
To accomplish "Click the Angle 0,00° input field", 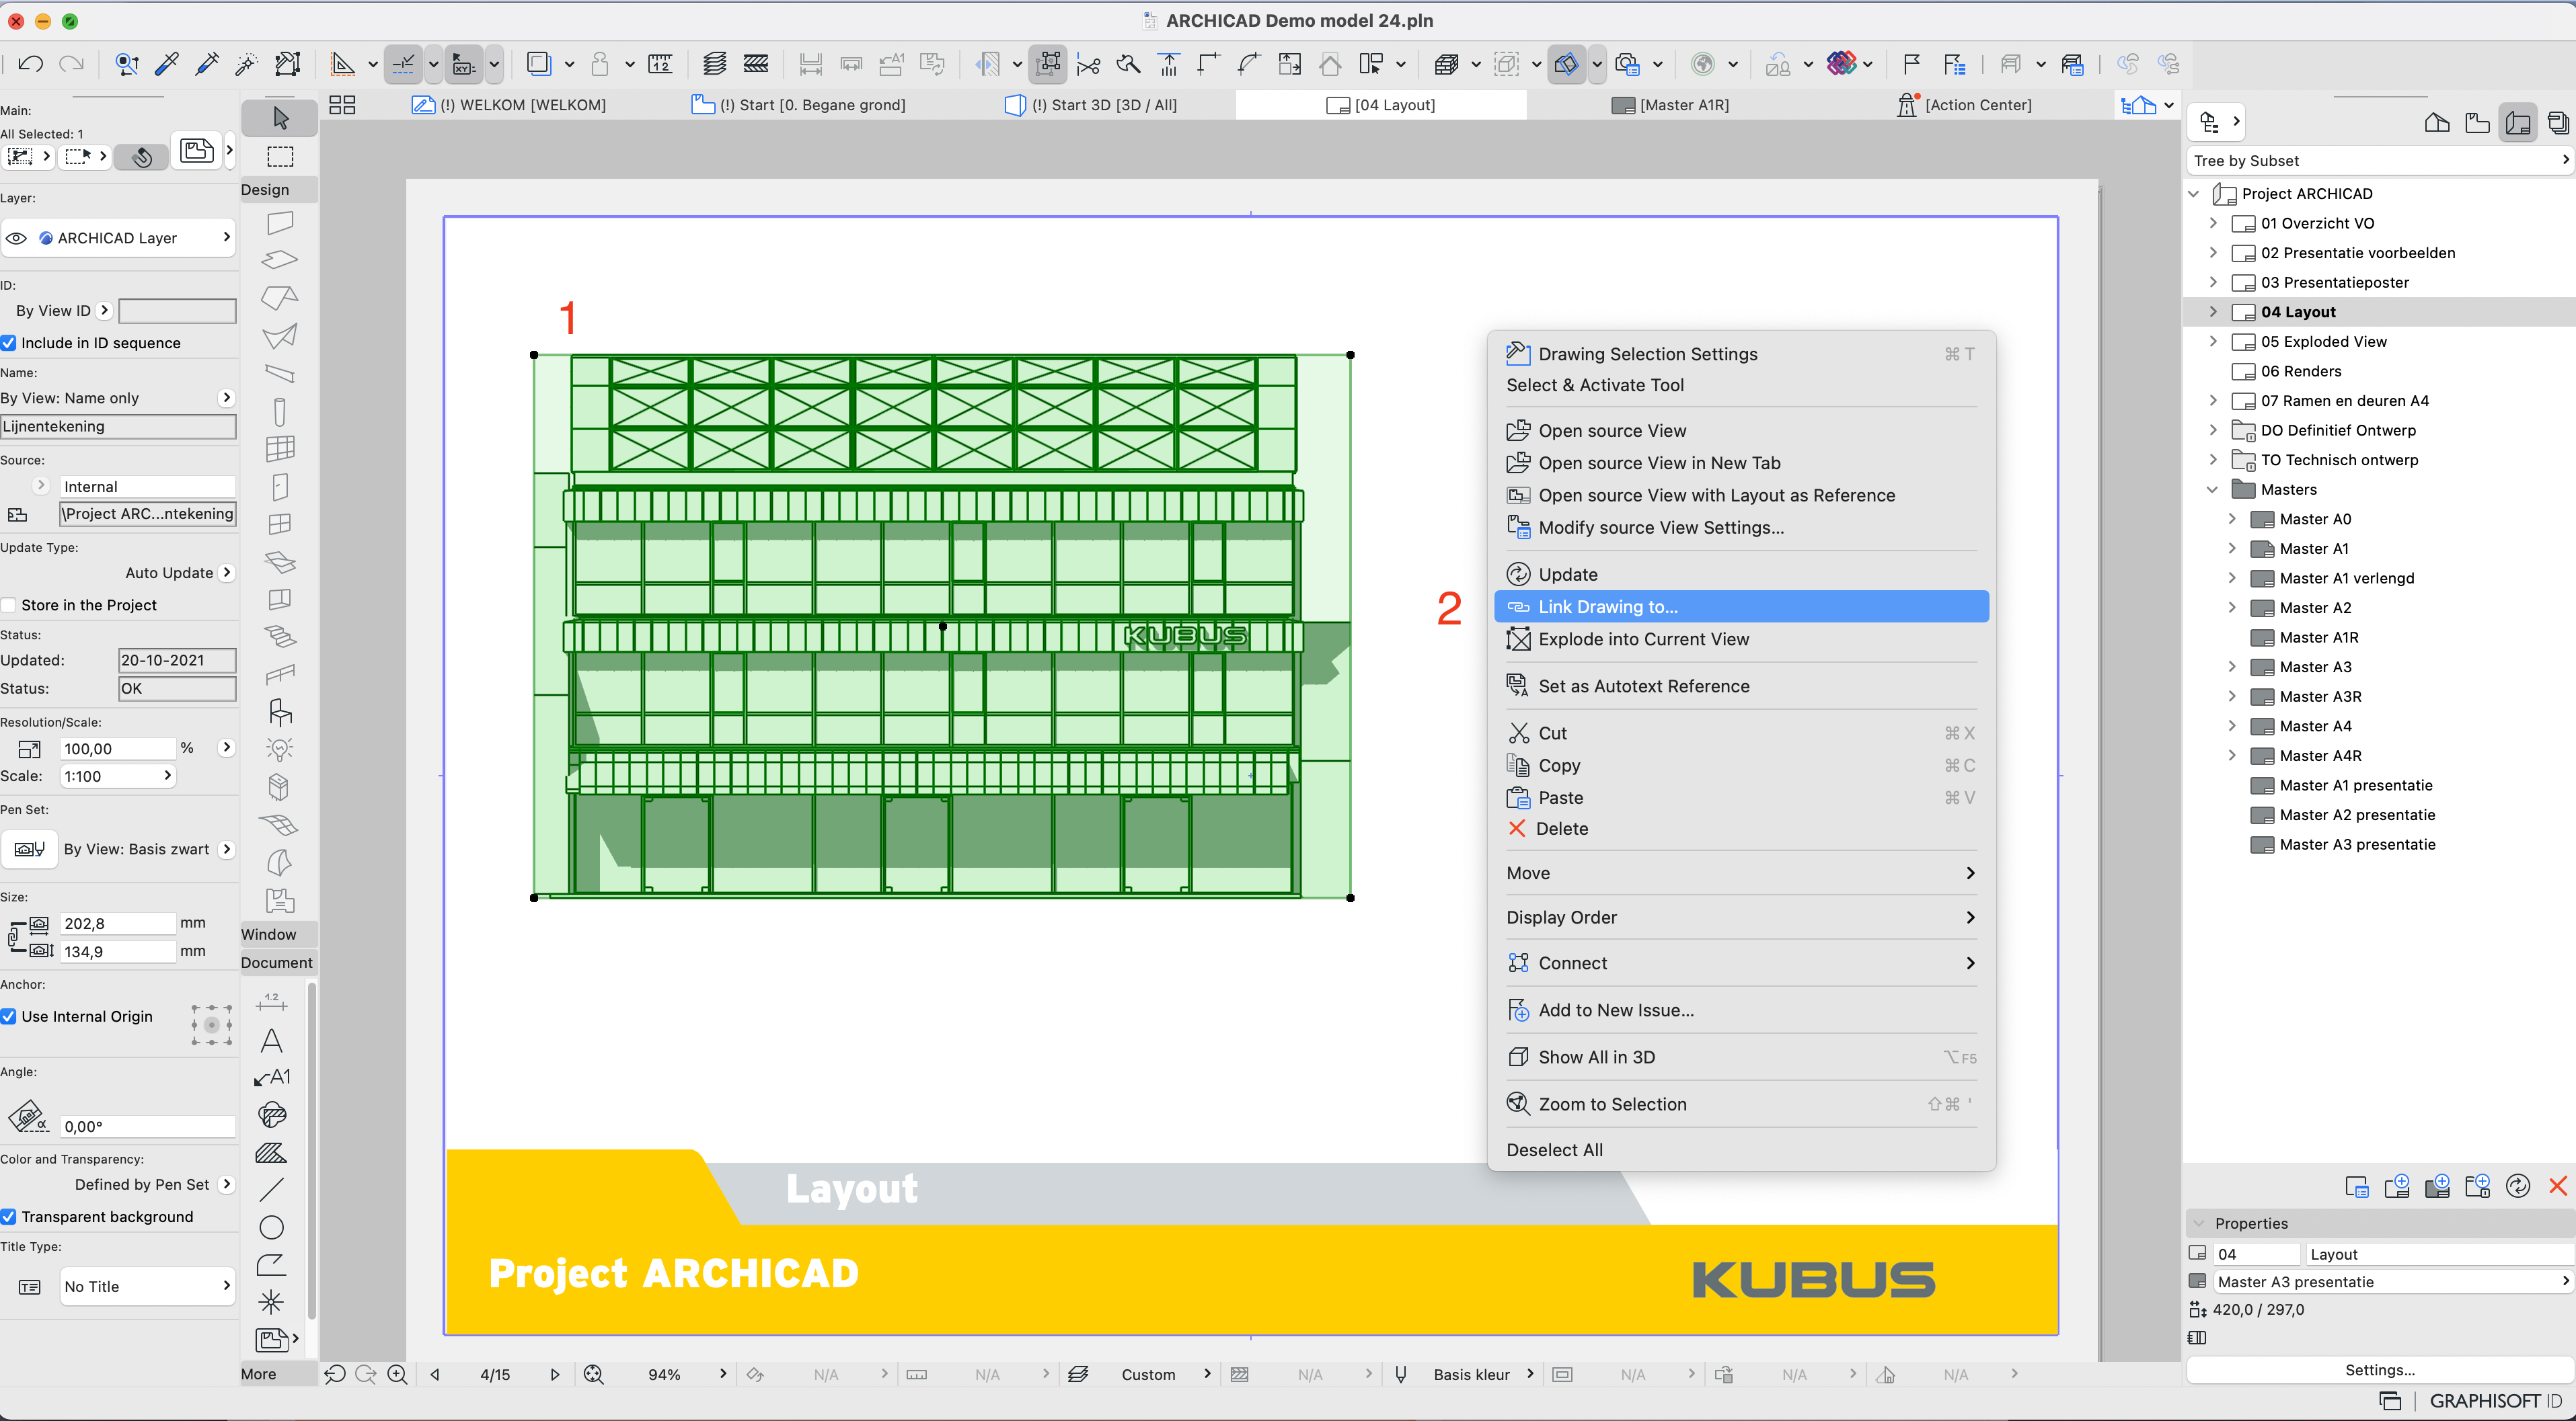I will (x=147, y=1126).
